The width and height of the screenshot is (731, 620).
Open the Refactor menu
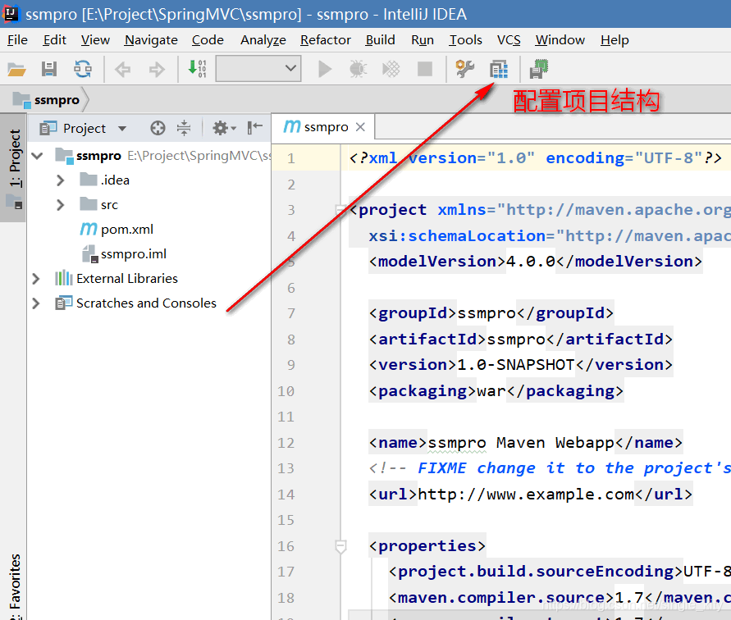(326, 40)
